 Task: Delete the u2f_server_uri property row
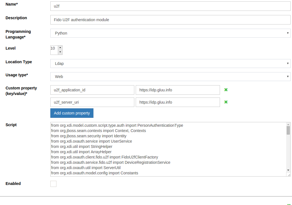[226, 102]
